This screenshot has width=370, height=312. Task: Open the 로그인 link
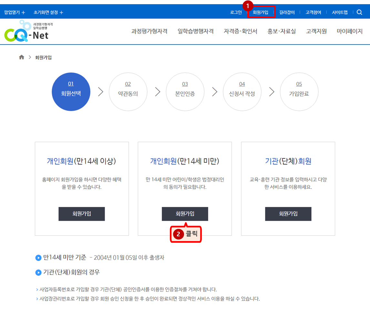pyautogui.click(x=236, y=12)
